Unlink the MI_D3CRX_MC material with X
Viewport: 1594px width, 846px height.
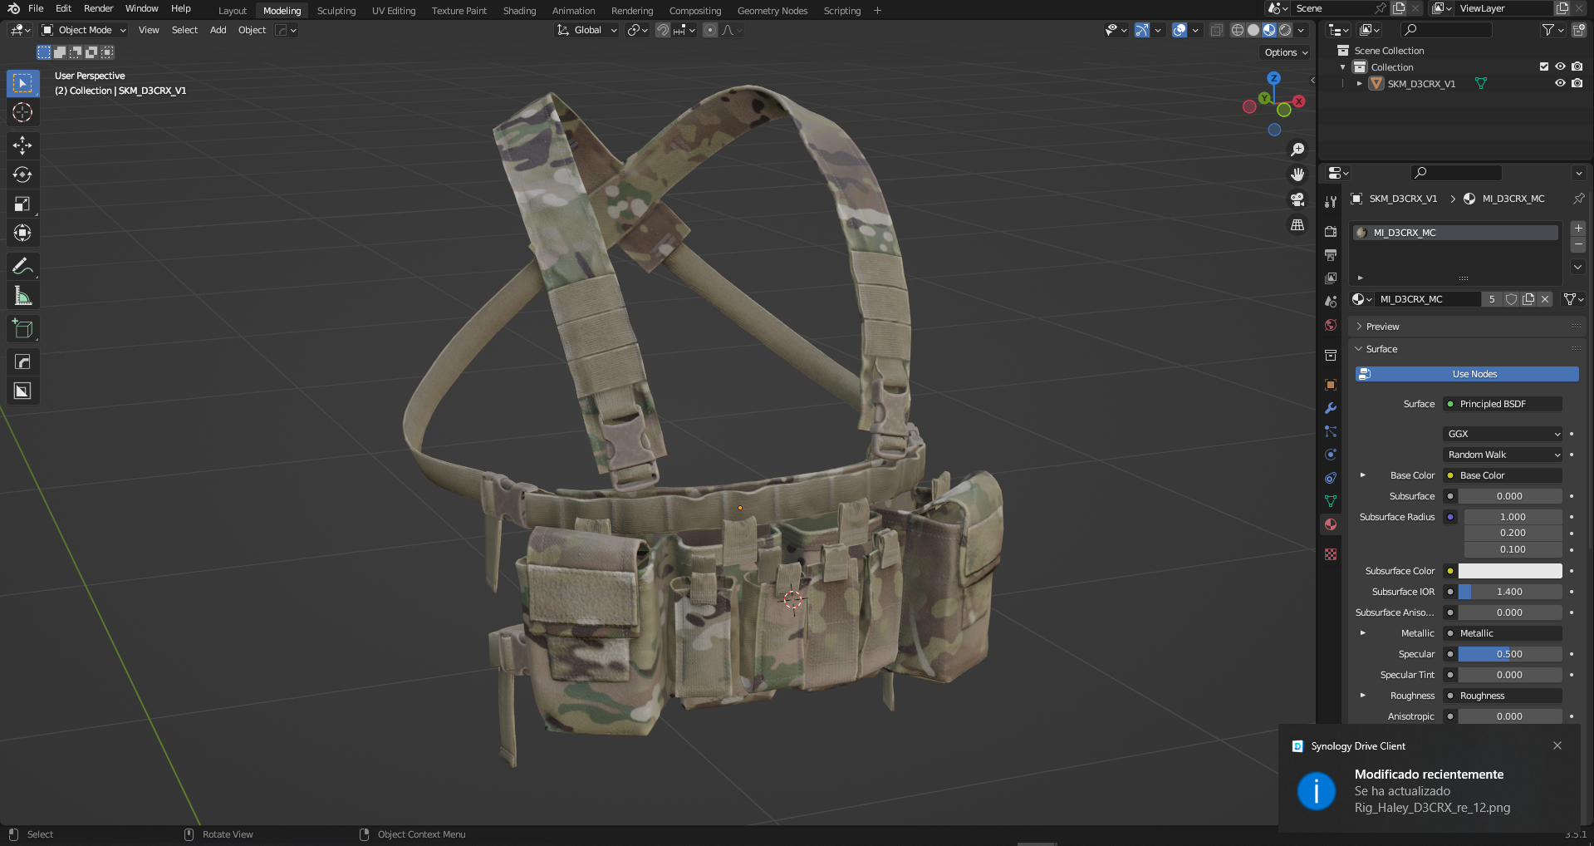[1545, 299]
